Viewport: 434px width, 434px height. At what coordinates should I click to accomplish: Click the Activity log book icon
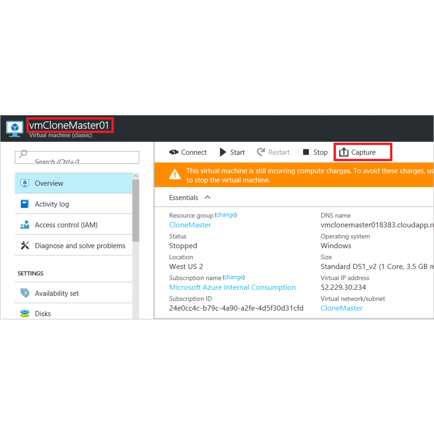pyautogui.click(x=25, y=204)
